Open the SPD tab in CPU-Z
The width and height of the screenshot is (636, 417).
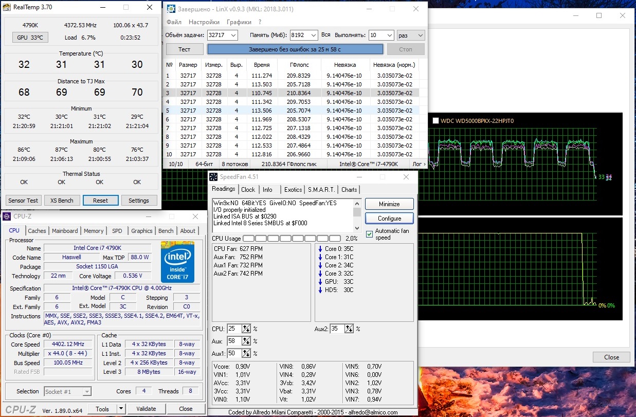click(x=117, y=231)
